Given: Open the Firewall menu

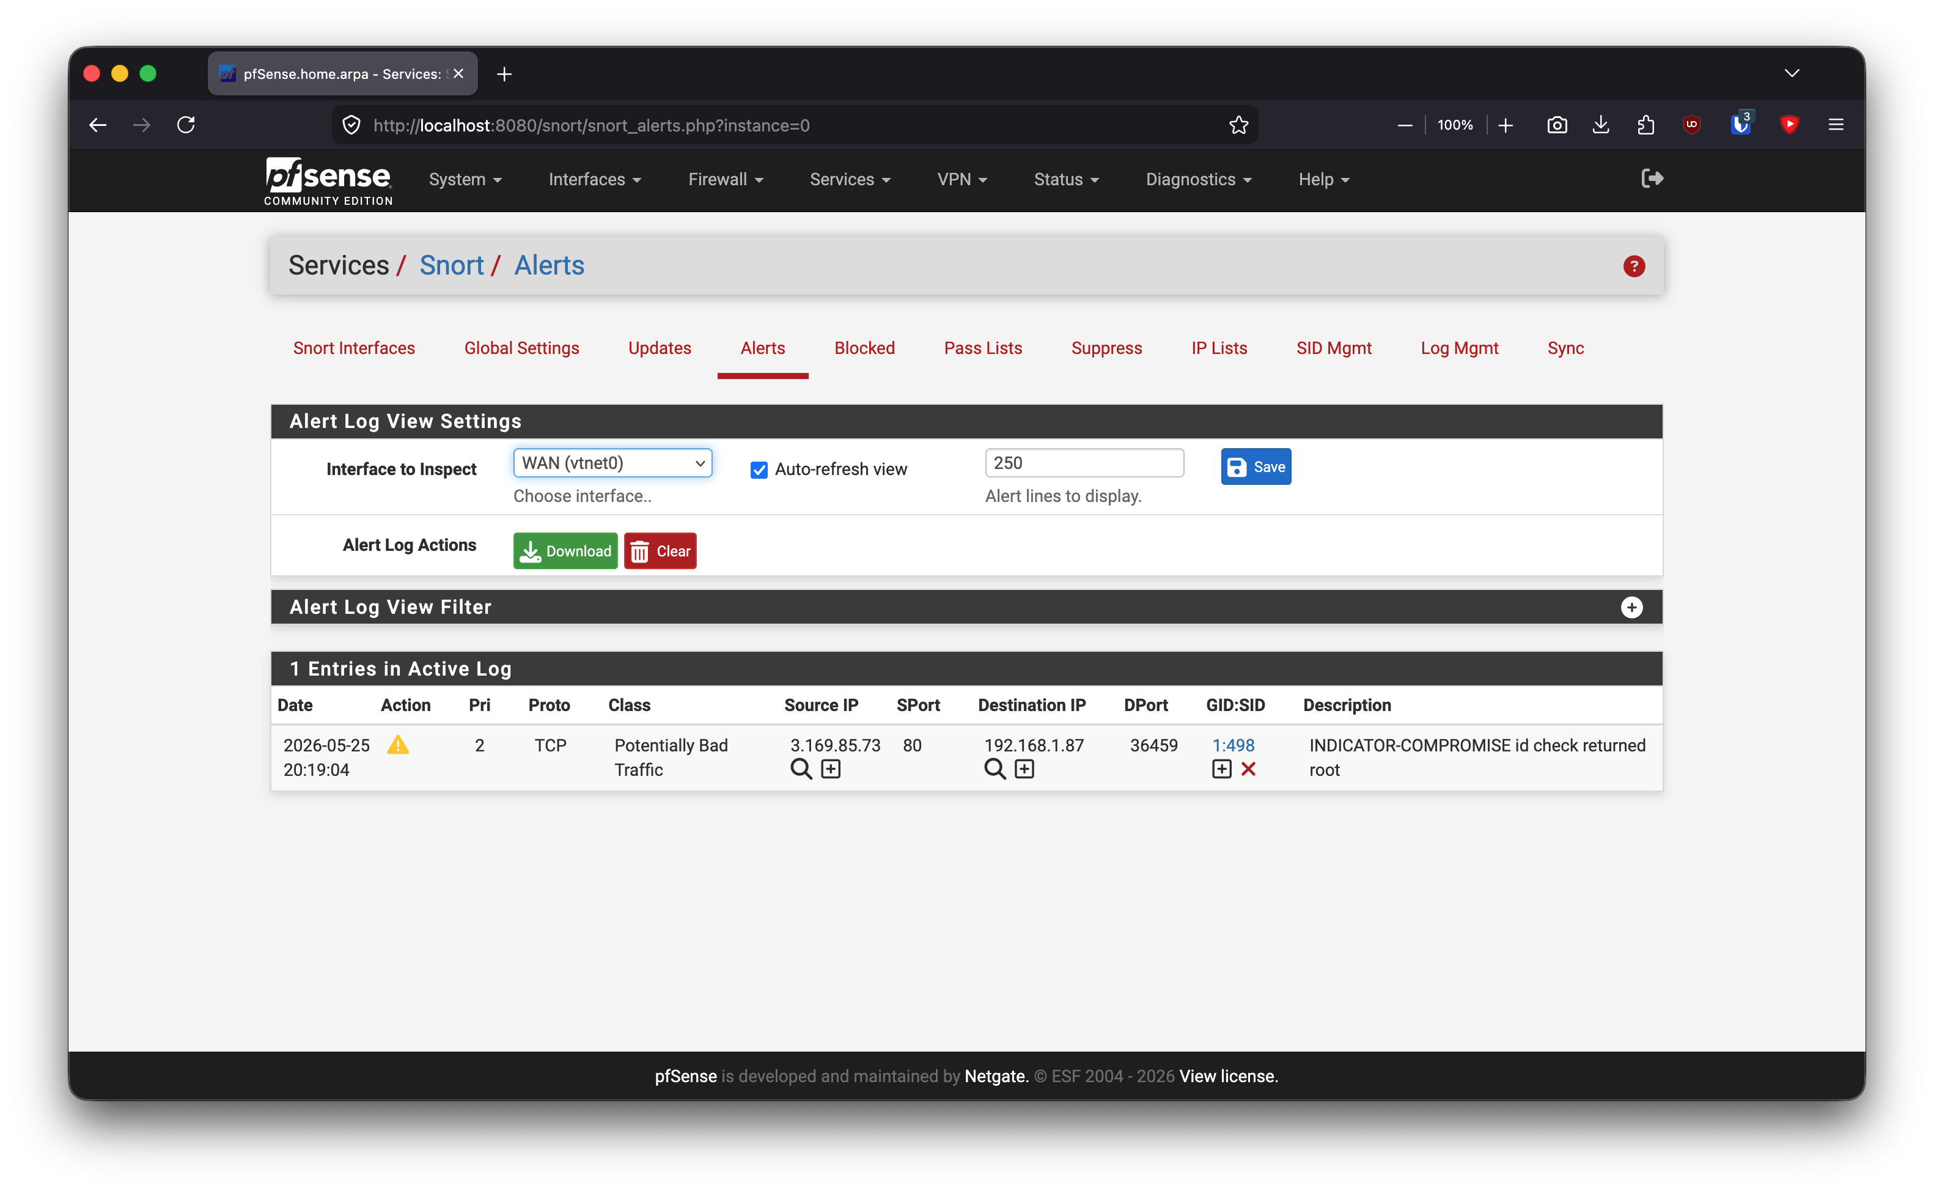Looking at the screenshot, I should (x=725, y=180).
